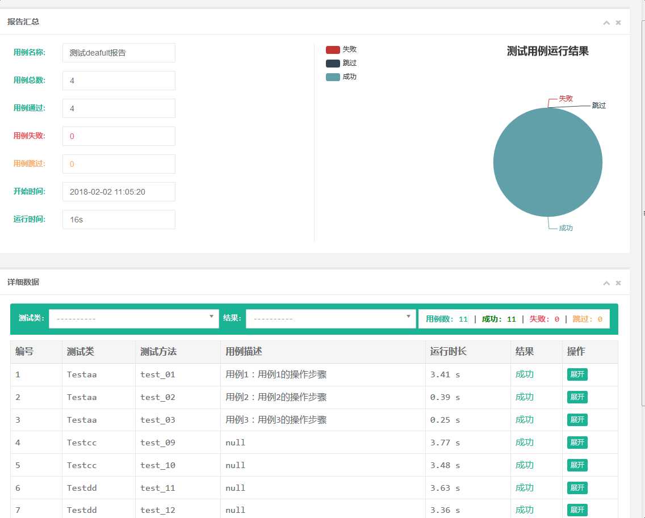Click the 成功 result in row test_09
The image size is (645, 518).
(x=525, y=443)
